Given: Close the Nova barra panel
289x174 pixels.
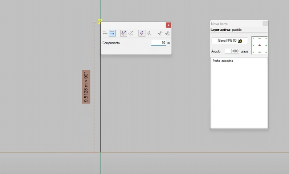Looking at the screenshot, I should [265, 24].
